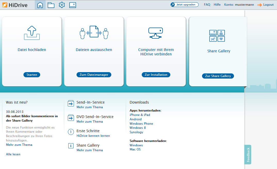This screenshot has width=277, height=169.
Task: Click the Erste Schritte number icon
Action: click(71, 132)
